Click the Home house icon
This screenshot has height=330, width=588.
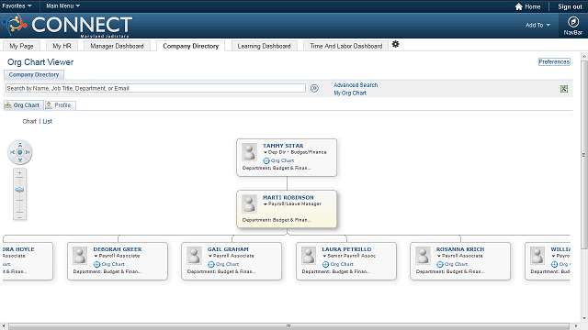point(518,6)
